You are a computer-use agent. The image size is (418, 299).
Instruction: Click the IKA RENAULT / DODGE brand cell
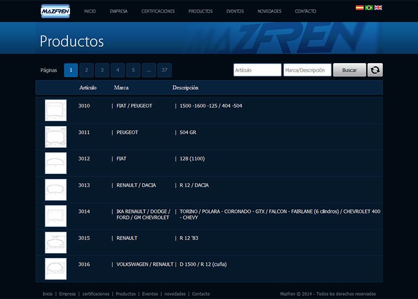point(143,214)
